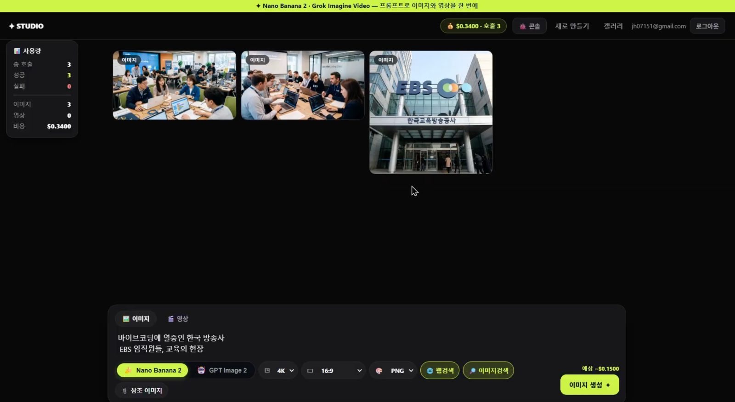Click the 이미지 label on EBS building thumbnail
735x402 pixels.
(x=385, y=60)
